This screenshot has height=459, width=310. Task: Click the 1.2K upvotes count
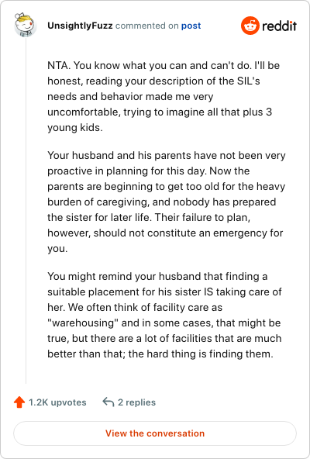[57, 402]
